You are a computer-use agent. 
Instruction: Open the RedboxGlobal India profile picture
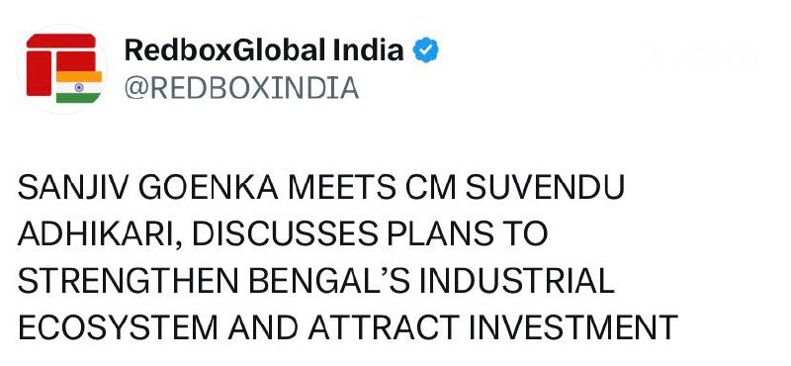pos(62,68)
